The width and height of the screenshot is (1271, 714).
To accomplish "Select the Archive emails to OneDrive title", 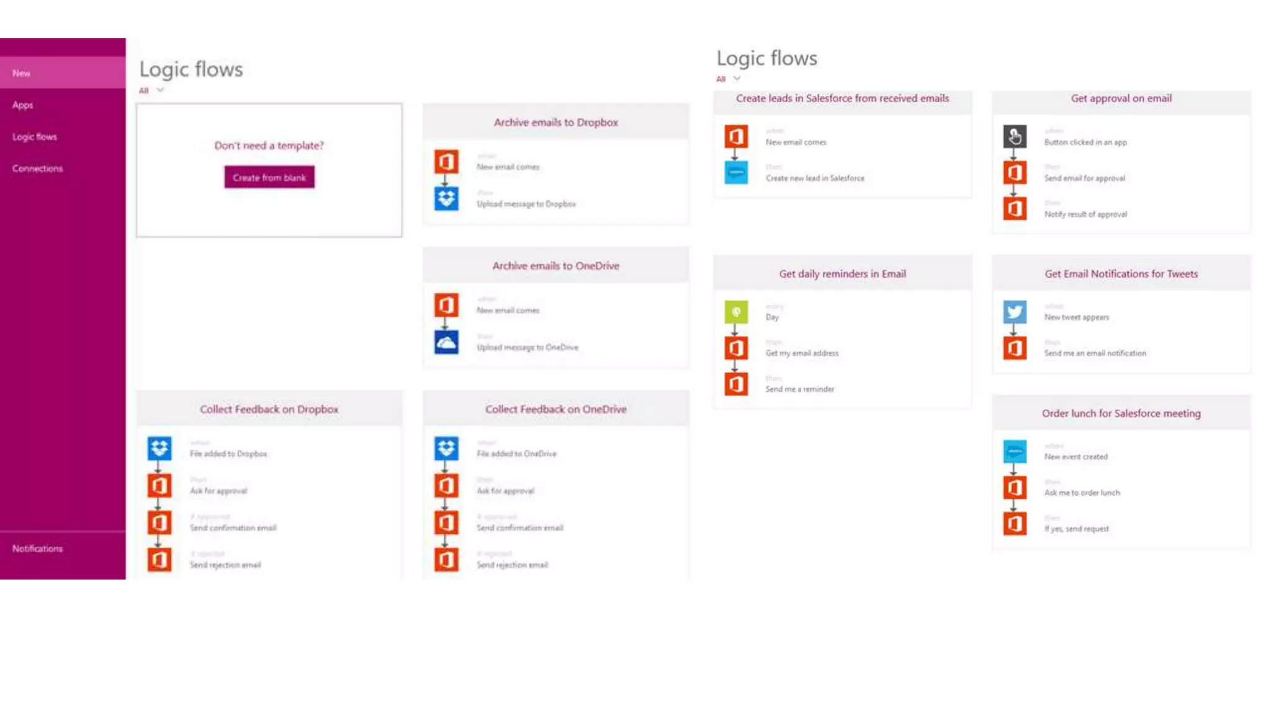I will [x=555, y=266].
